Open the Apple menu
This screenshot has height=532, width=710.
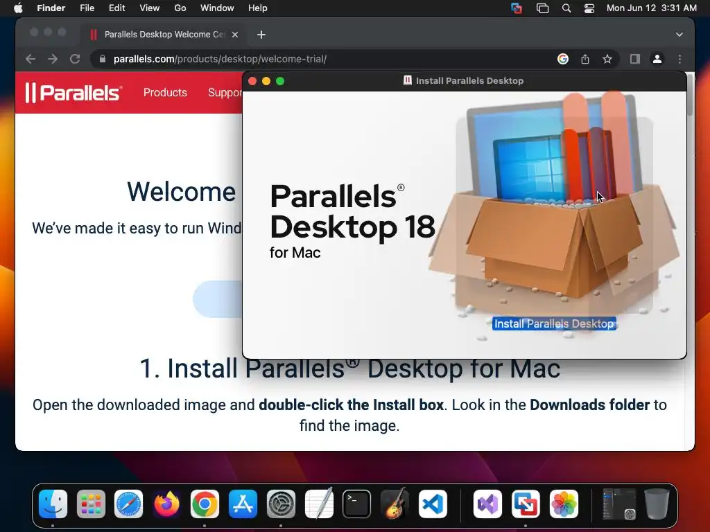coord(18,8)
